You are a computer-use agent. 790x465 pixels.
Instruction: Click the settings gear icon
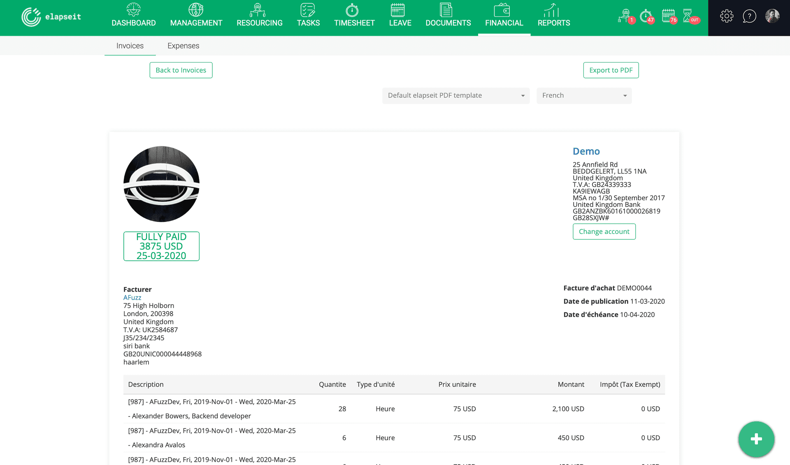click(726, 16)
